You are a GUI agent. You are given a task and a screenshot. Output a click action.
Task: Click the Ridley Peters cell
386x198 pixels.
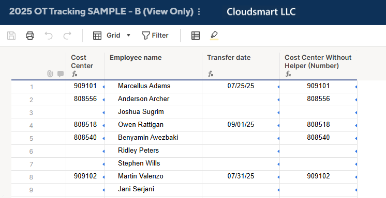tap(153, 151)
